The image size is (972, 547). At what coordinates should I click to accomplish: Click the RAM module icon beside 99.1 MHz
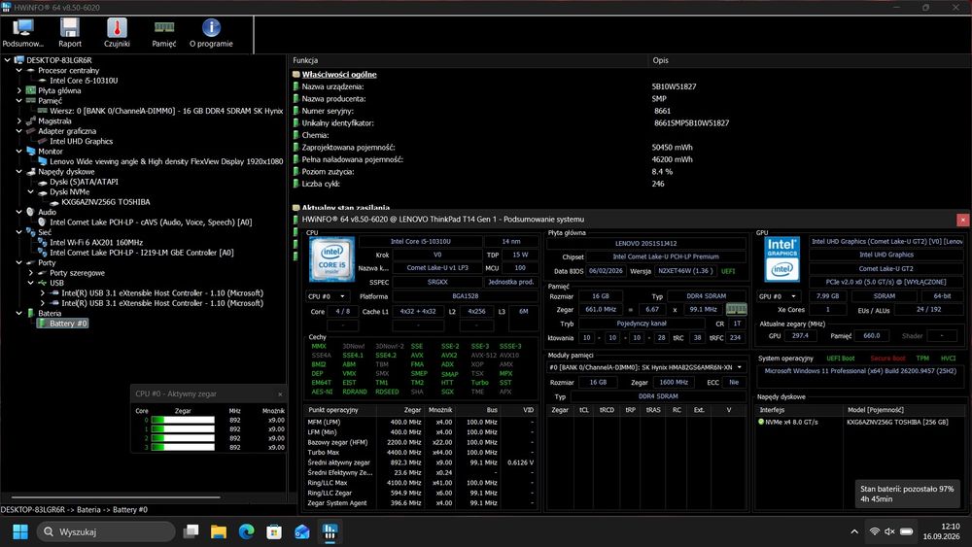click(x=736, y=309)
